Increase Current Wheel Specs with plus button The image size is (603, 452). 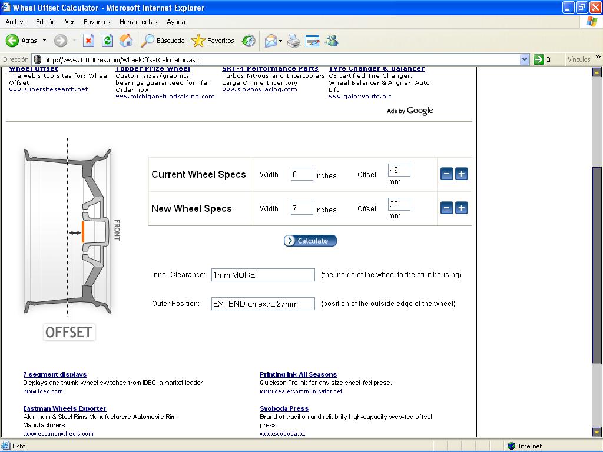click(462, 174)
